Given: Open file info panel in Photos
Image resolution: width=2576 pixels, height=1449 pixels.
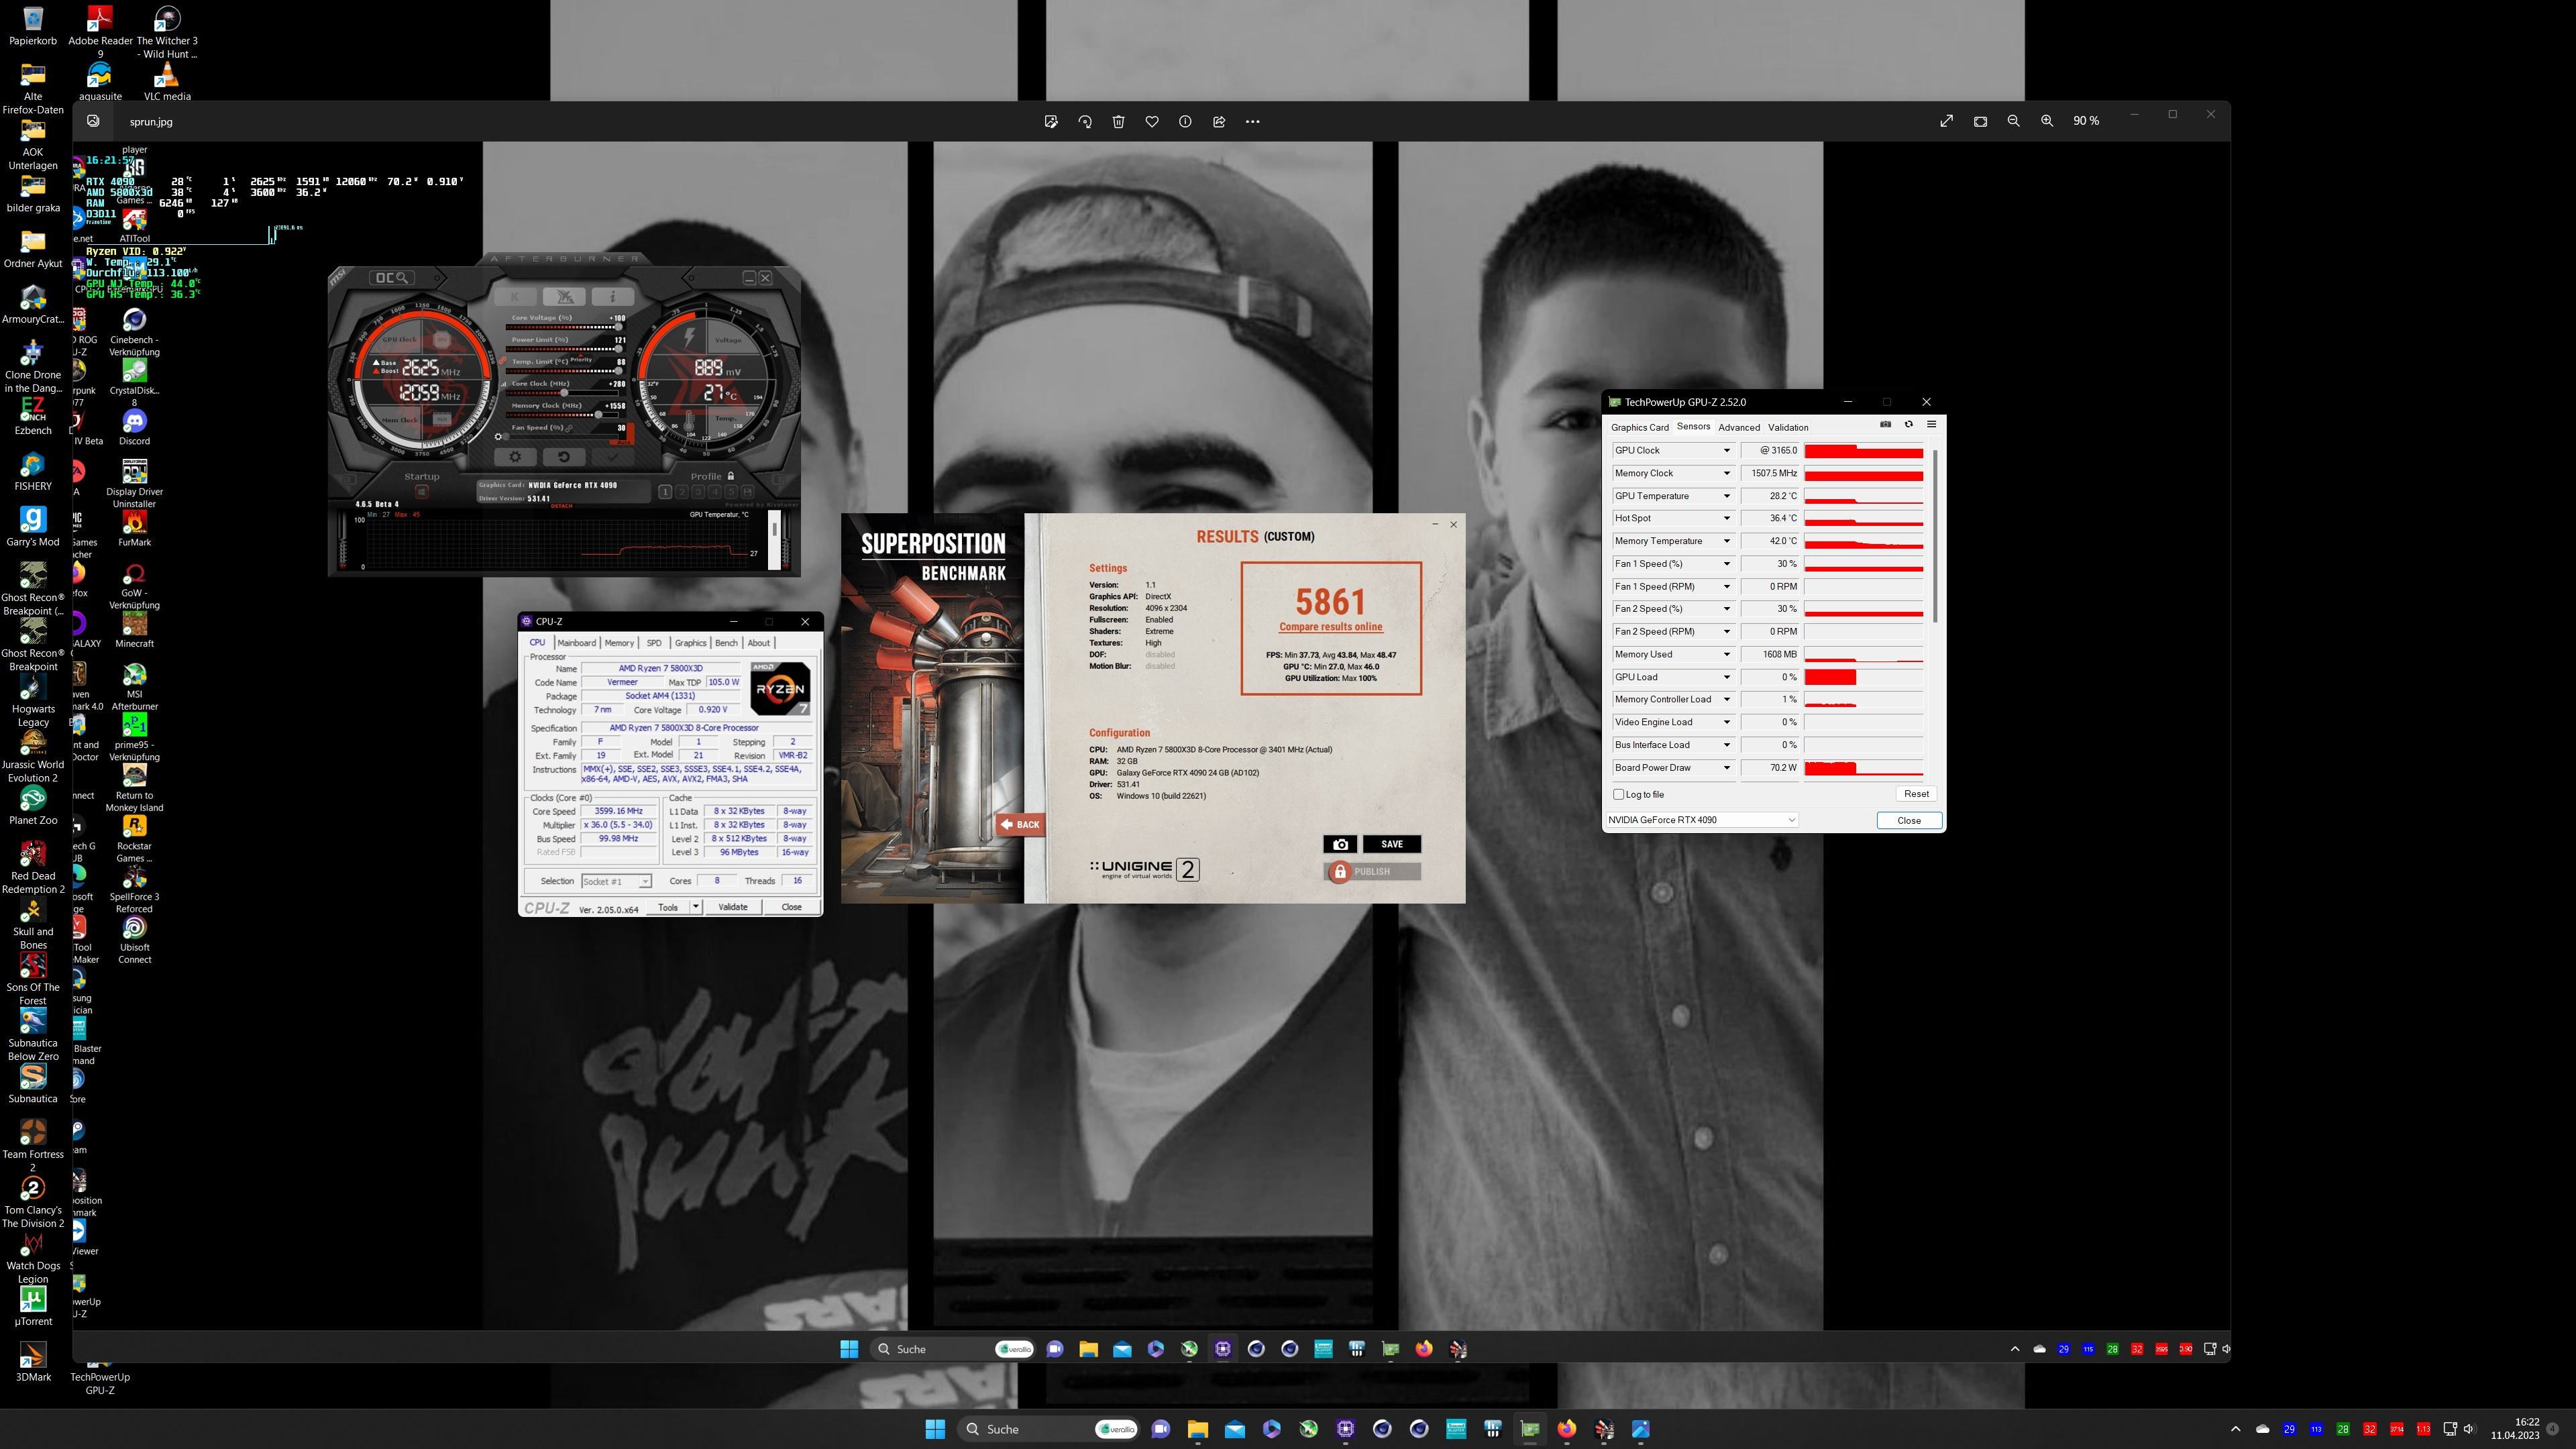Looking at the screenshot, I should 1185,121.
